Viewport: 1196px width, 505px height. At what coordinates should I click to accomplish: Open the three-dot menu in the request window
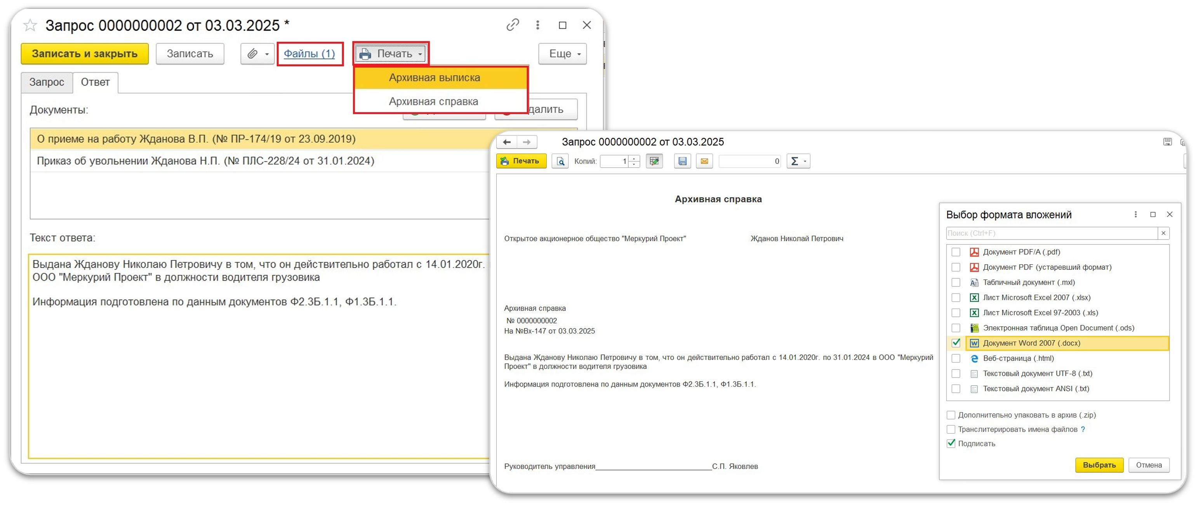[538, 24]
